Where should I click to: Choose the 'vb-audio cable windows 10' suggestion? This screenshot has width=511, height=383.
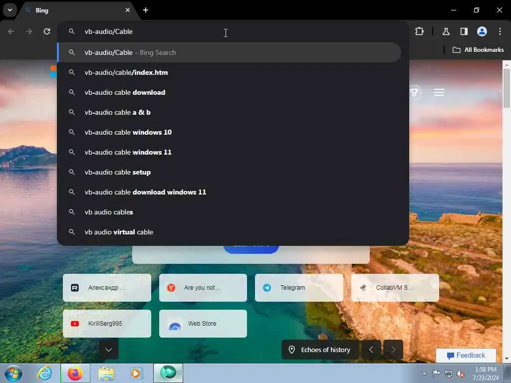(x=229, y=132)
